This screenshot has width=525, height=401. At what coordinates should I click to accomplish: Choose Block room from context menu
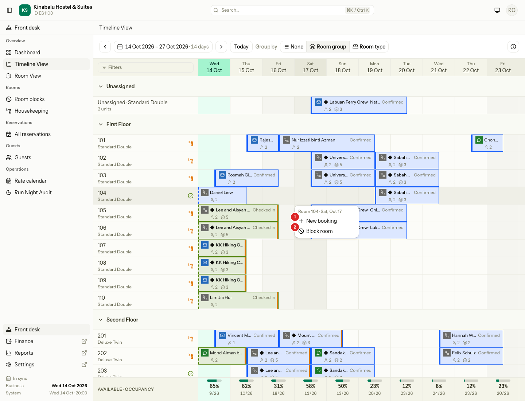tap(327, 231)
